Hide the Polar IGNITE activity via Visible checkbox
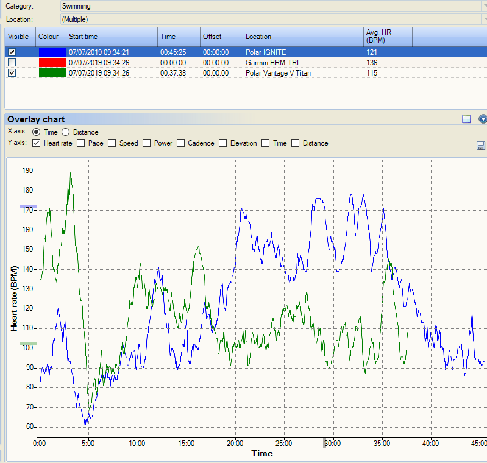The height and width of the screenshot is (463, 487). [x=12, y=52]
